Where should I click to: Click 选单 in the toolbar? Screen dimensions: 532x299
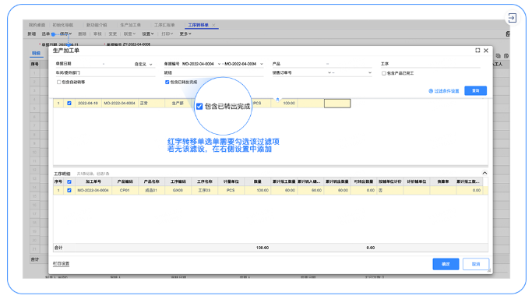click(46, 34)
